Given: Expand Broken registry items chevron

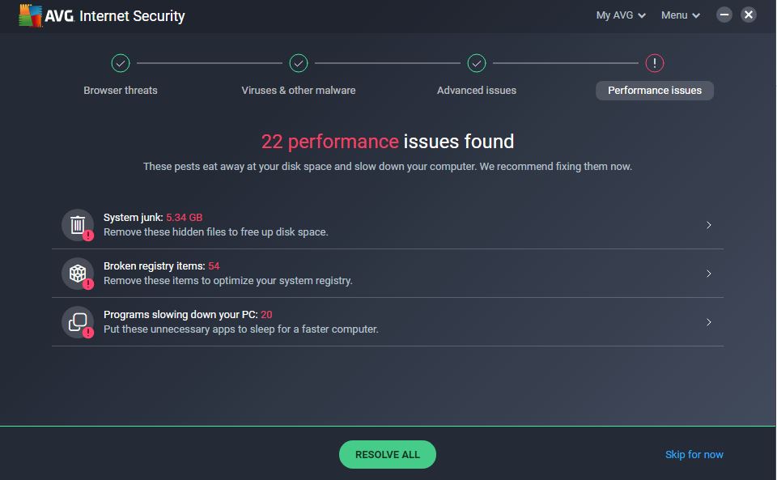Looking at the screenshot, I should coord(709,274).
